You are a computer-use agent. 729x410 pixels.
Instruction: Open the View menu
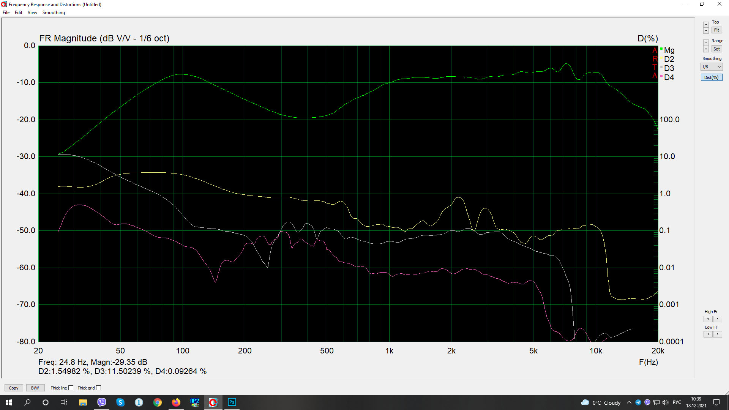32,13
